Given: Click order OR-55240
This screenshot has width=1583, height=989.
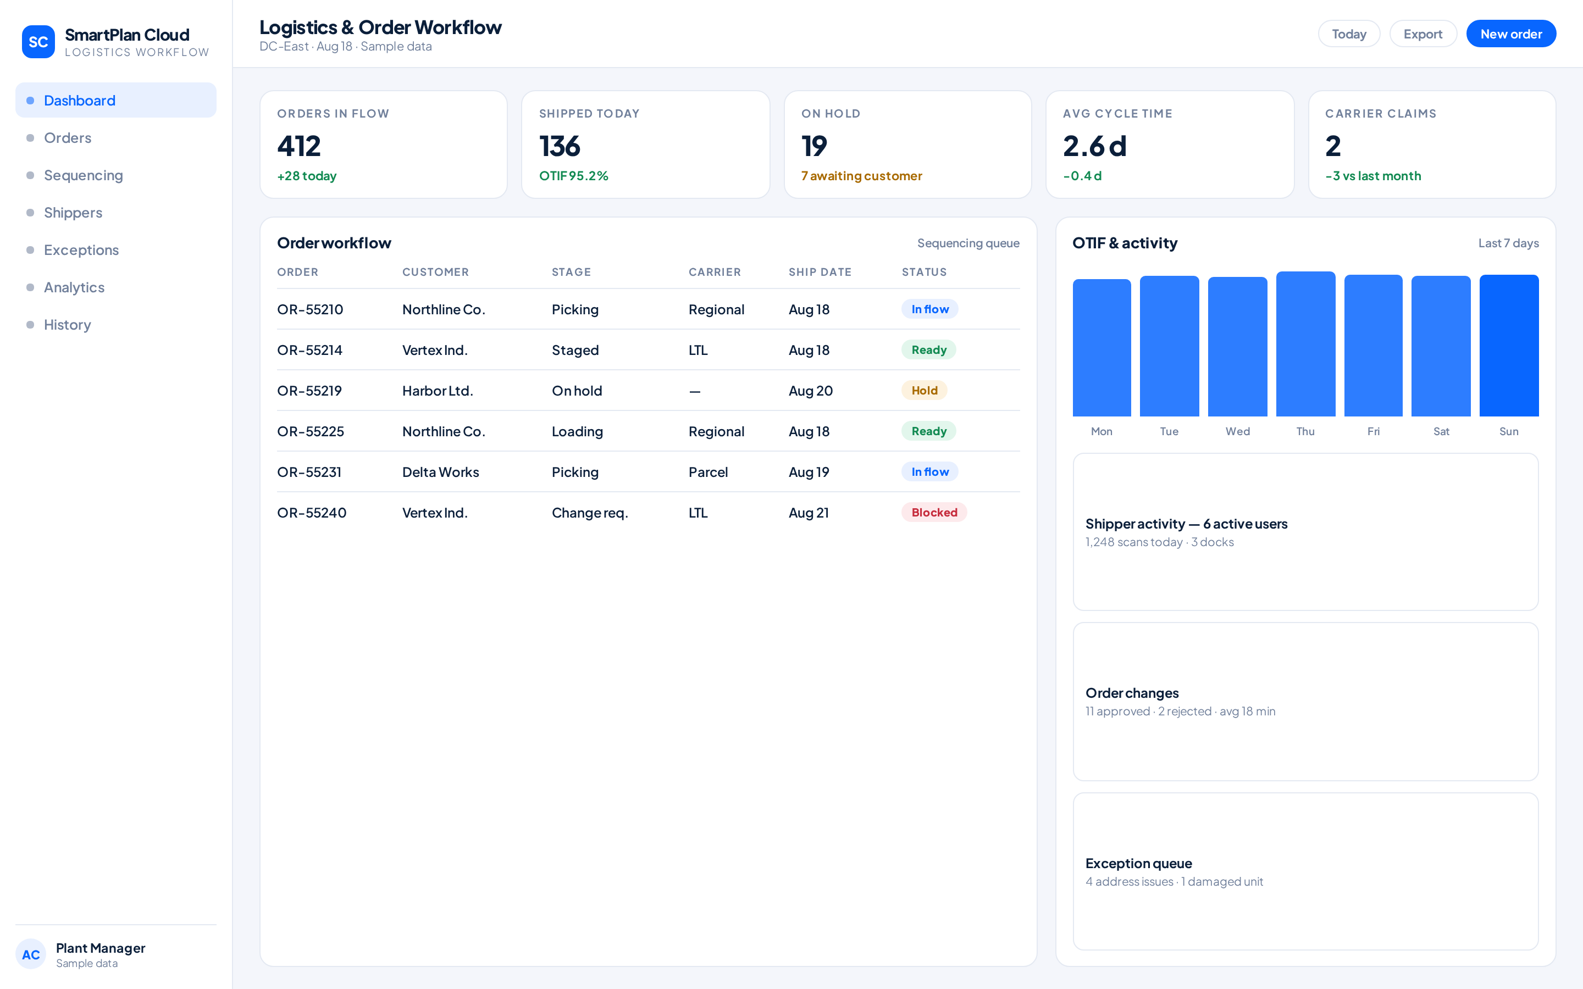Looking at the screenshot, I should pyautogui.click(x=312, y=512).
